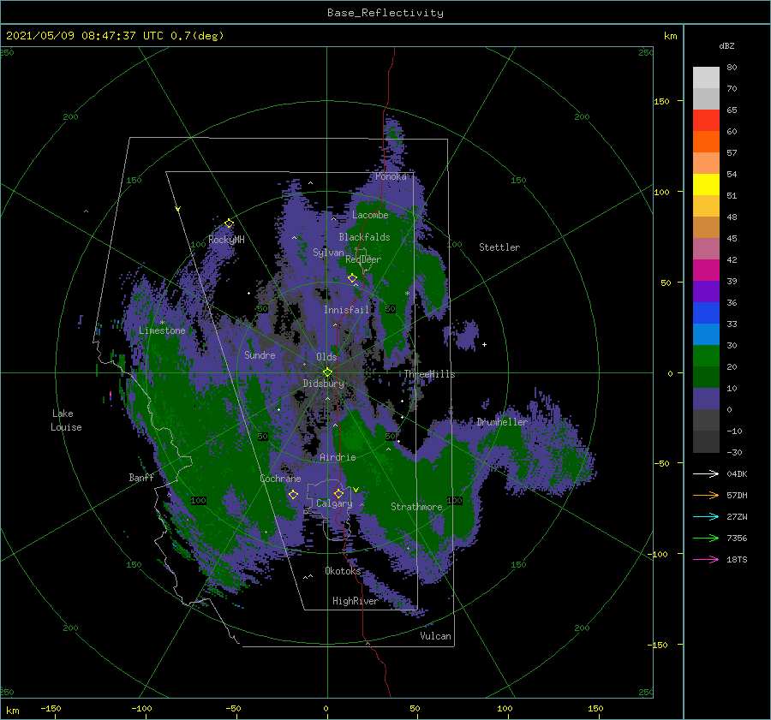The width and height of the screenshot is (771, 720).
Task: Click the magenta 42 dBZ color swatch
Action: point(706,271)
